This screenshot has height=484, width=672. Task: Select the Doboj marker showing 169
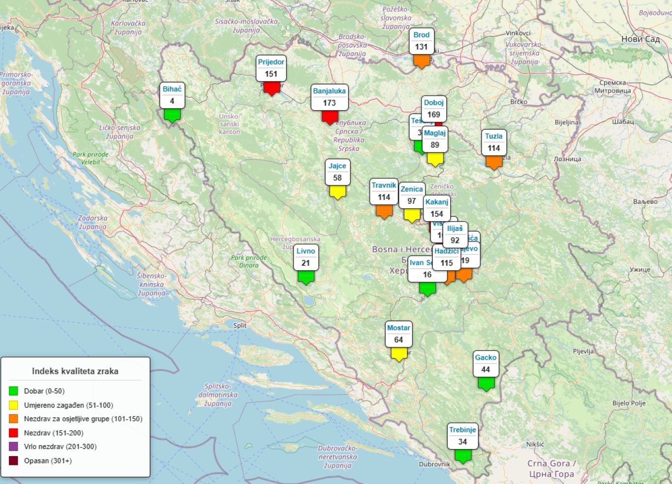tap(434, 109)
